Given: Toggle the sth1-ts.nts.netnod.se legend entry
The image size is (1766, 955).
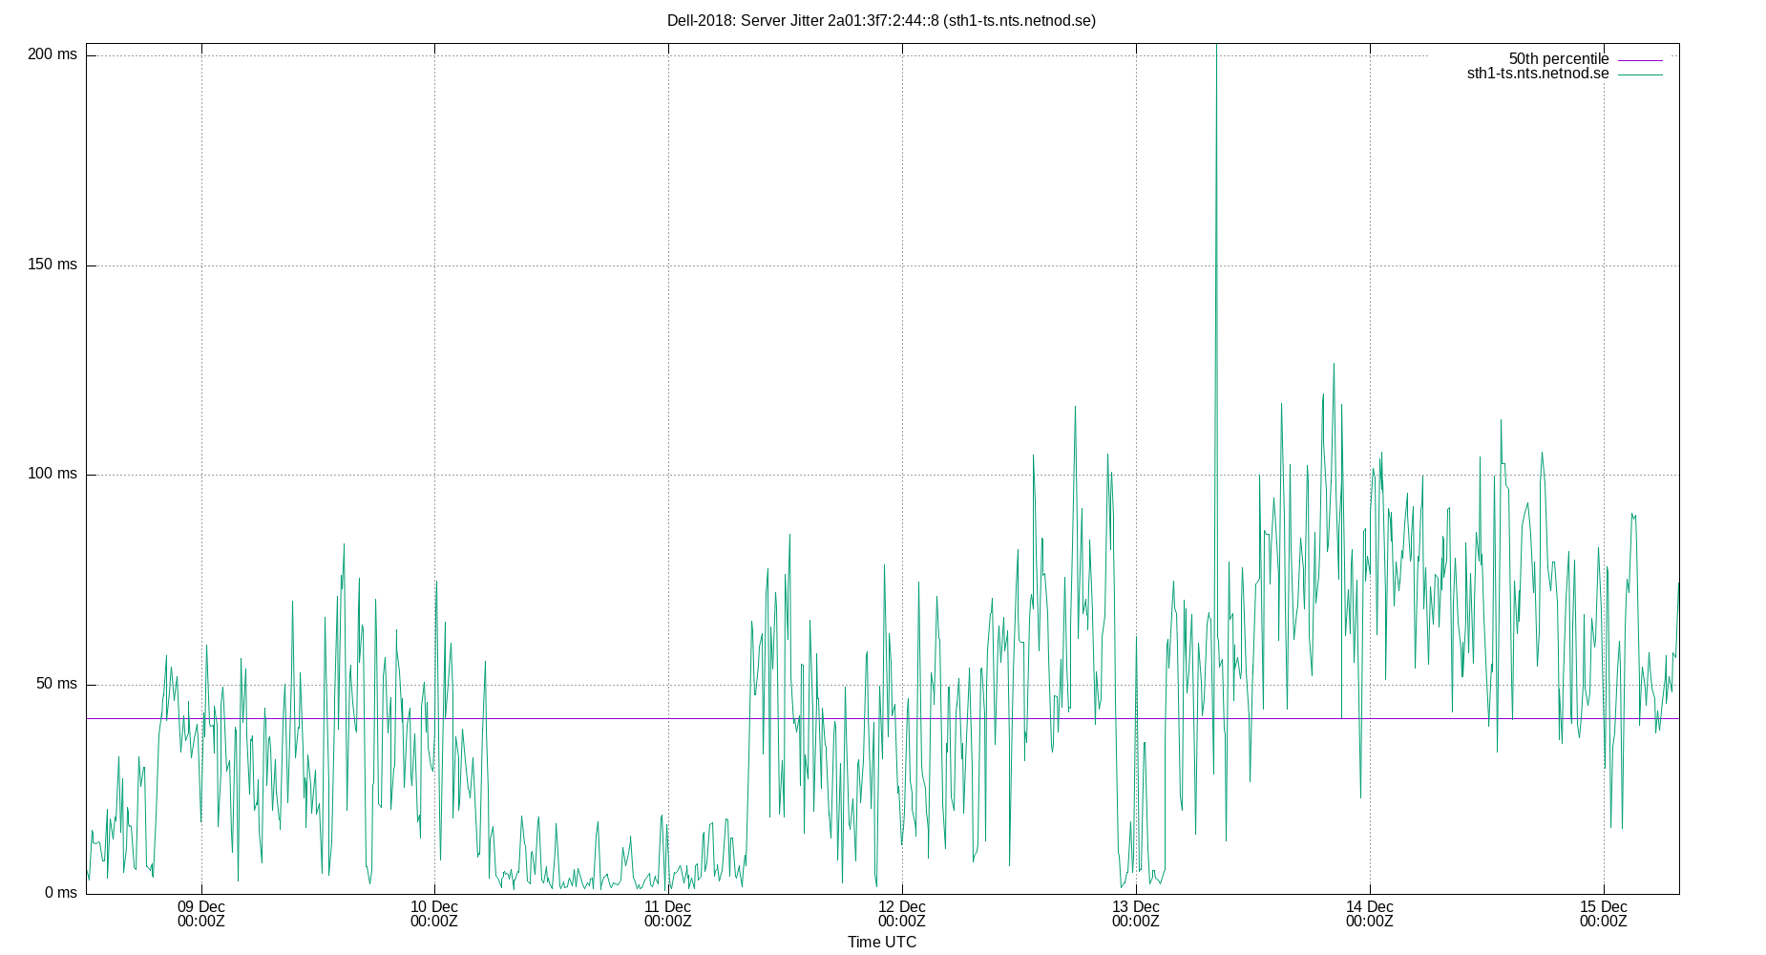Looking at the screenshot, I should coord(1536,72).
